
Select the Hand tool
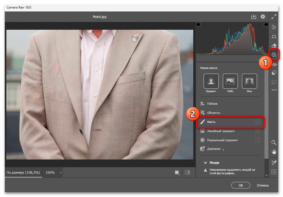(274, 152)
